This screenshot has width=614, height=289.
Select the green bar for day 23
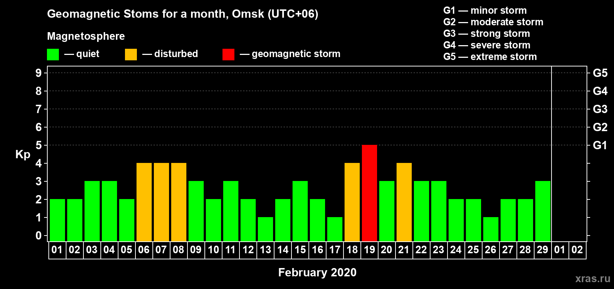(x=439, y=211)
